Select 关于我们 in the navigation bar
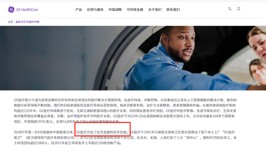Viewport: 266px width, 152px height. click(155, 9)
